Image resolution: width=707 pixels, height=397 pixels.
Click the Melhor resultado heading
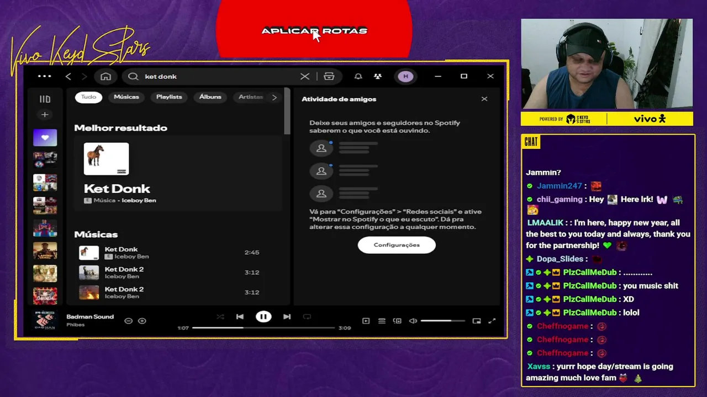[x=120, y=128]
